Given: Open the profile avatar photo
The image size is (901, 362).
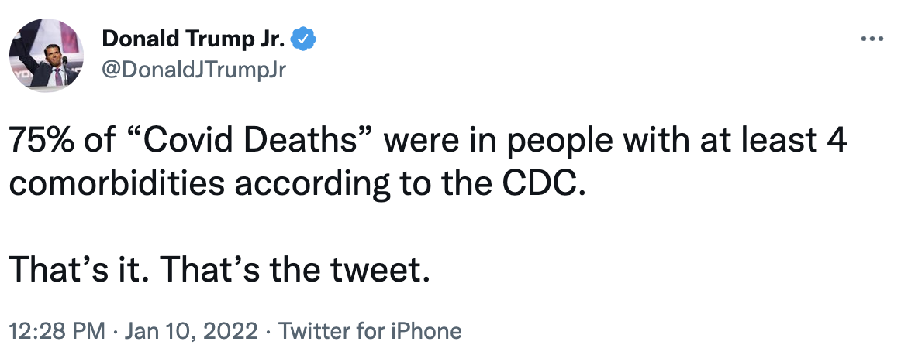Looking at the screenshot, I should point(47,56).
